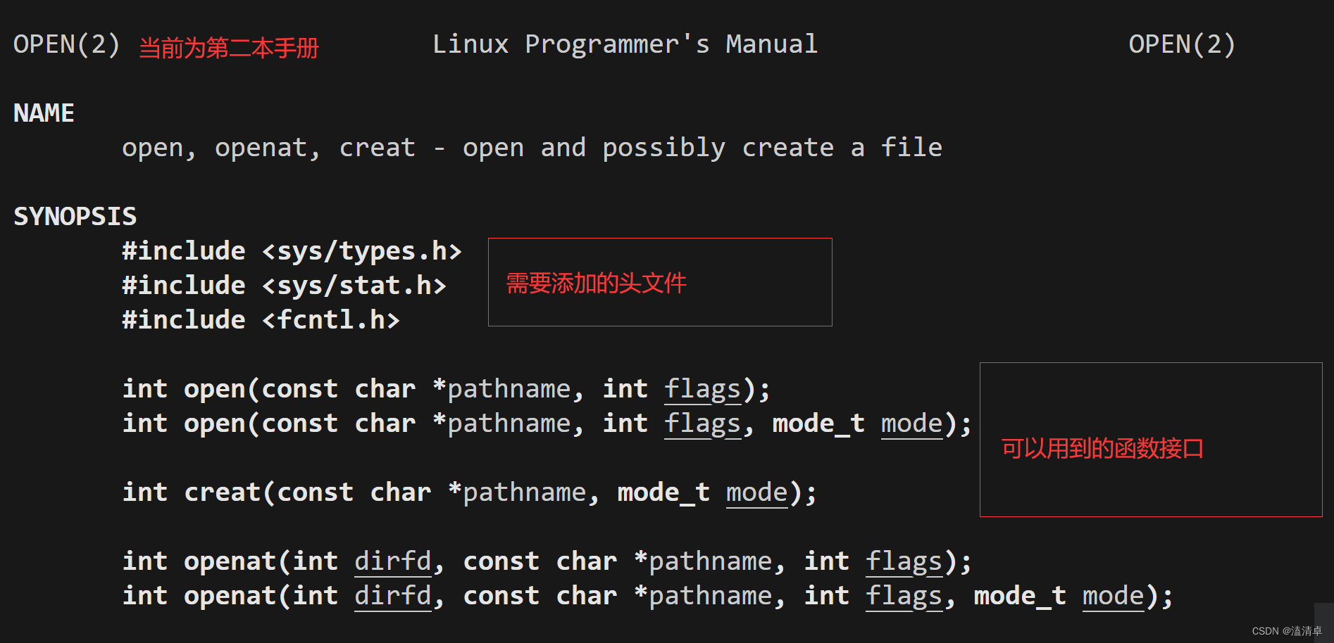This screenshot has width=1334, height=643.
Task: Click the Linux Programmer's Manual title
Action: (625, 44)
